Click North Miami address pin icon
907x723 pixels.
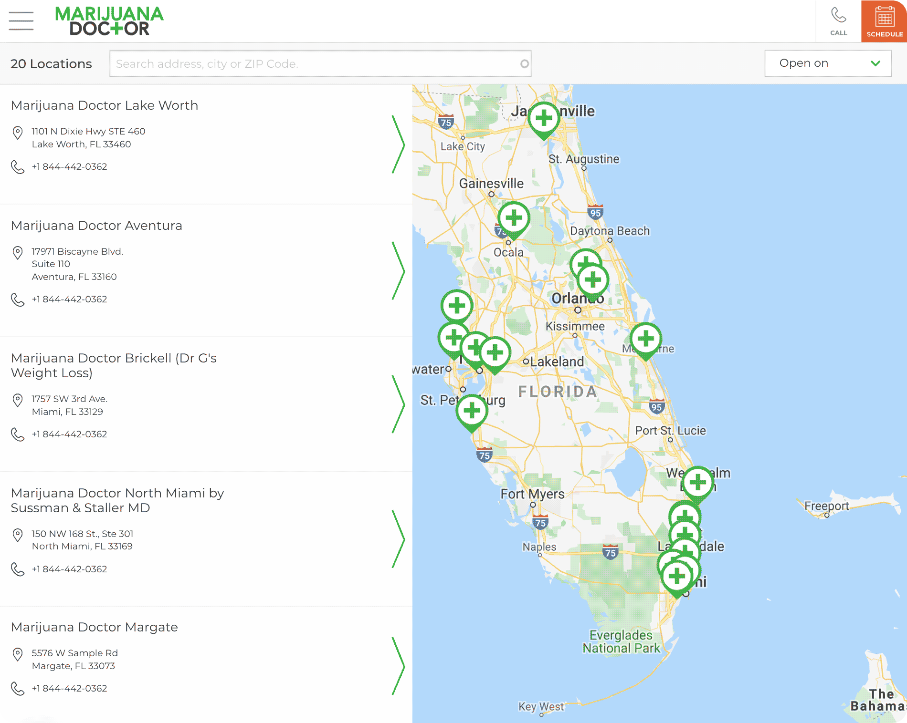[18, 535]
